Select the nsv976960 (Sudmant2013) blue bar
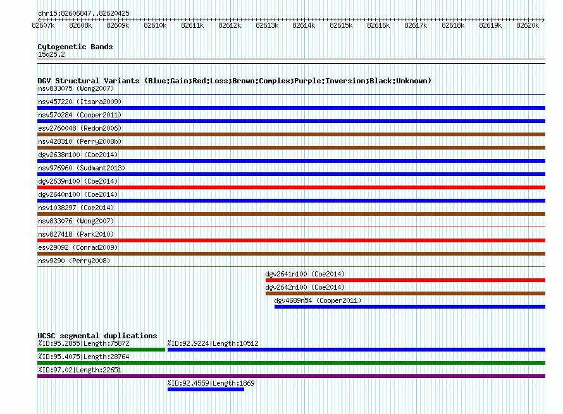Image resolution: width=563 pixels, height=414 pixels. click(x=291, y=174)
